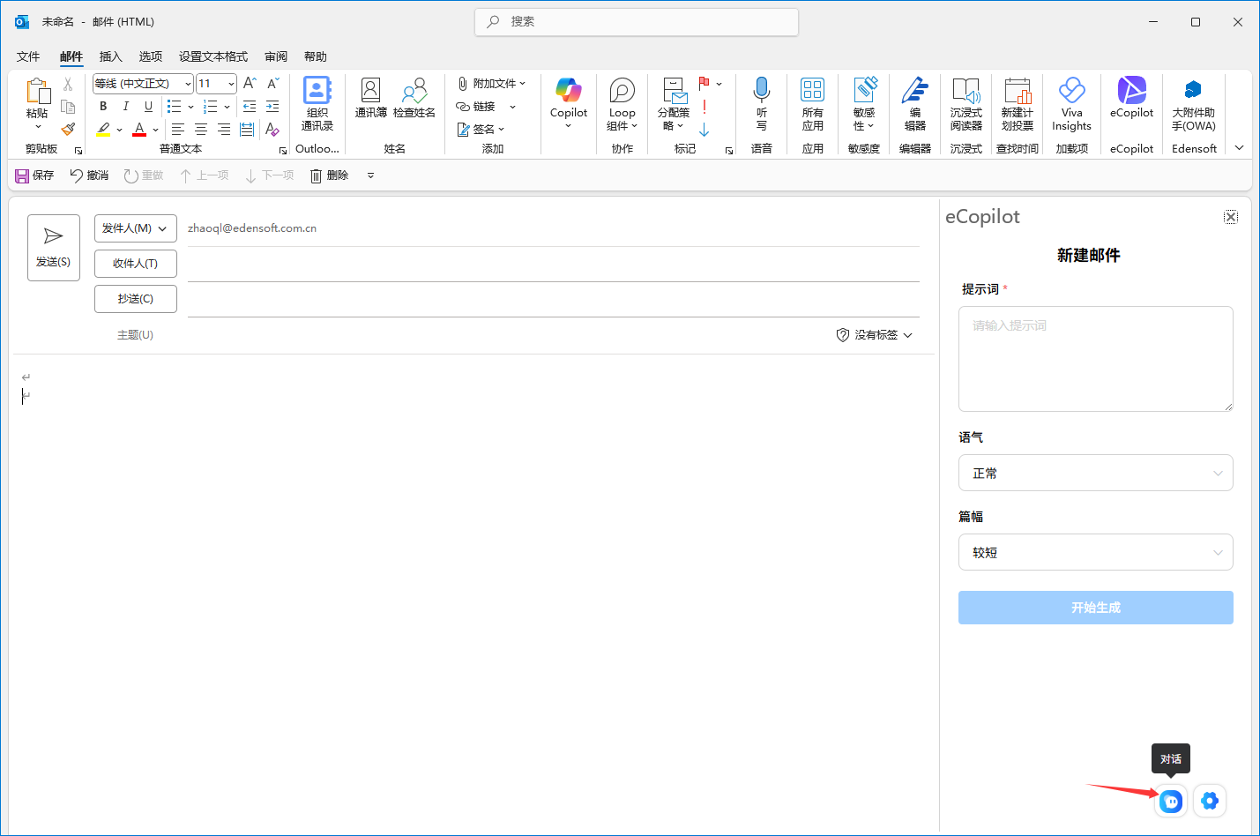Switch to the 插入 ribbon tab

coord(110,56)
